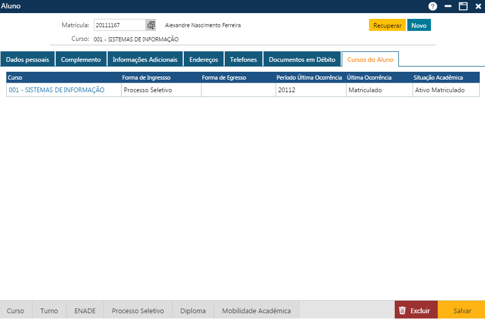Screen dimensions: 485x319
Task: Click the Novo button
Action: pyautogui.click(x=419, y=25)
